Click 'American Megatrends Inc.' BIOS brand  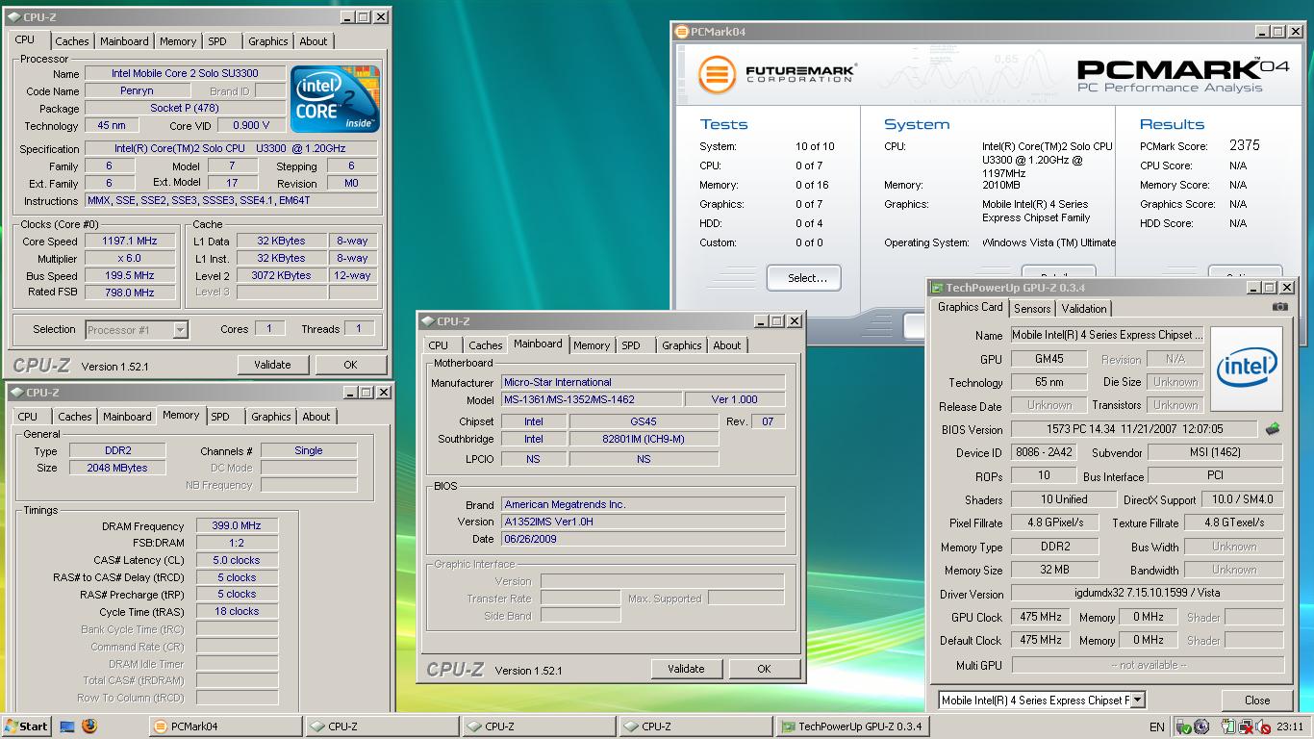point(644,504)
